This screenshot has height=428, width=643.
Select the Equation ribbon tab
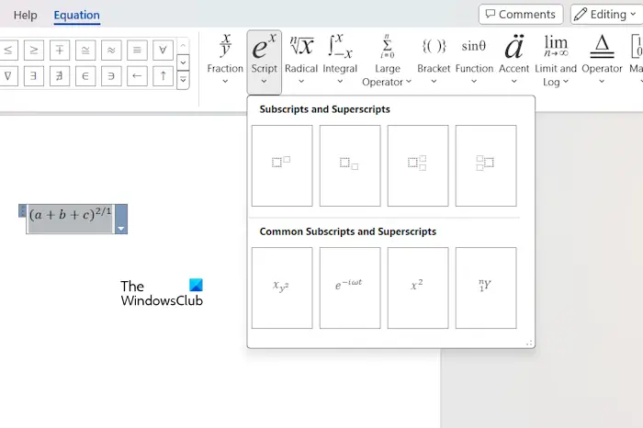click(76, 16)
